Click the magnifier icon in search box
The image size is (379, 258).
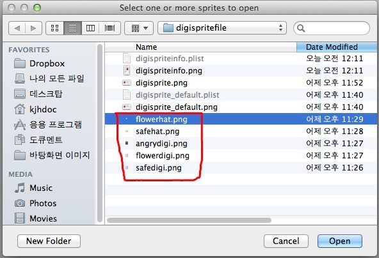click(301, 28)
